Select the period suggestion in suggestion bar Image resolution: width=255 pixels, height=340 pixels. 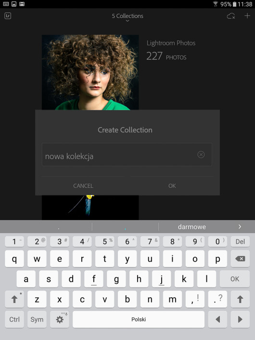(59, 227)
